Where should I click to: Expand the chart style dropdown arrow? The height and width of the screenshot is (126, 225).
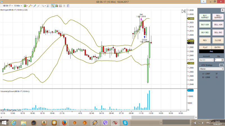(27, 6)
